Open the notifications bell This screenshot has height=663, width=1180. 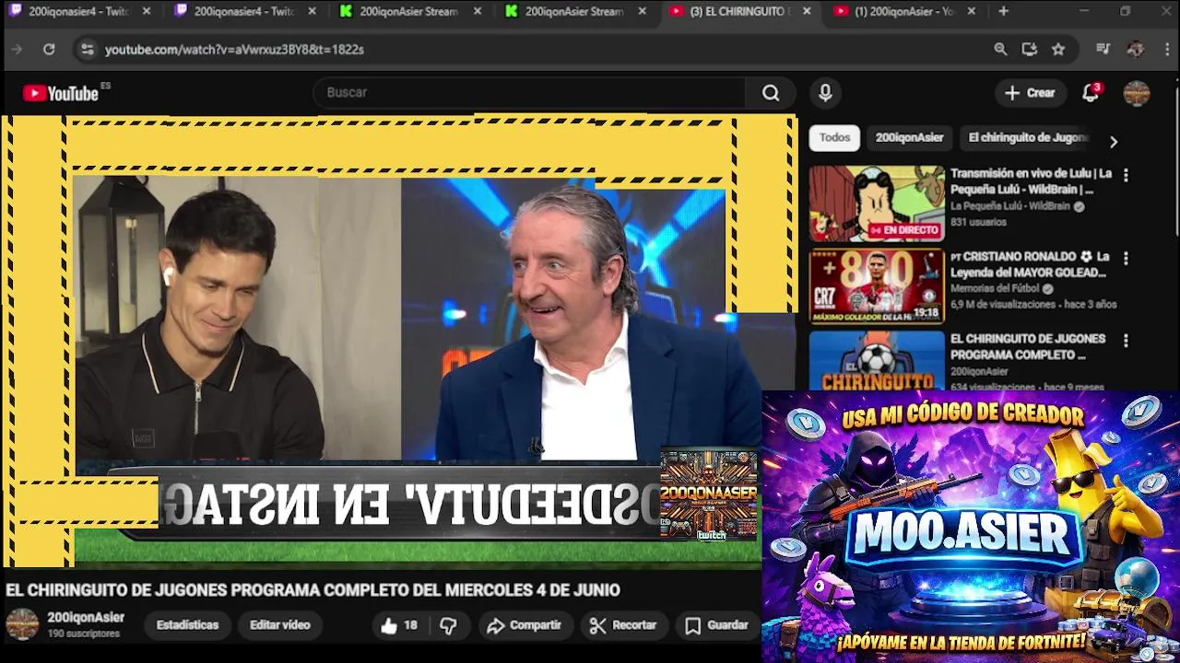tap(1091, 92)
